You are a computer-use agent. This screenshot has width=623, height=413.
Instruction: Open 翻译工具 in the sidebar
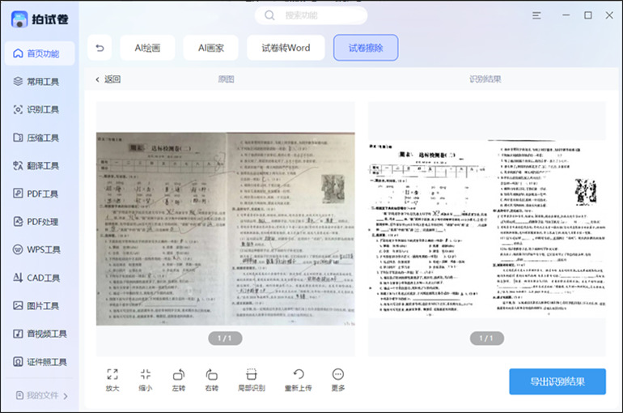point(36,165)
